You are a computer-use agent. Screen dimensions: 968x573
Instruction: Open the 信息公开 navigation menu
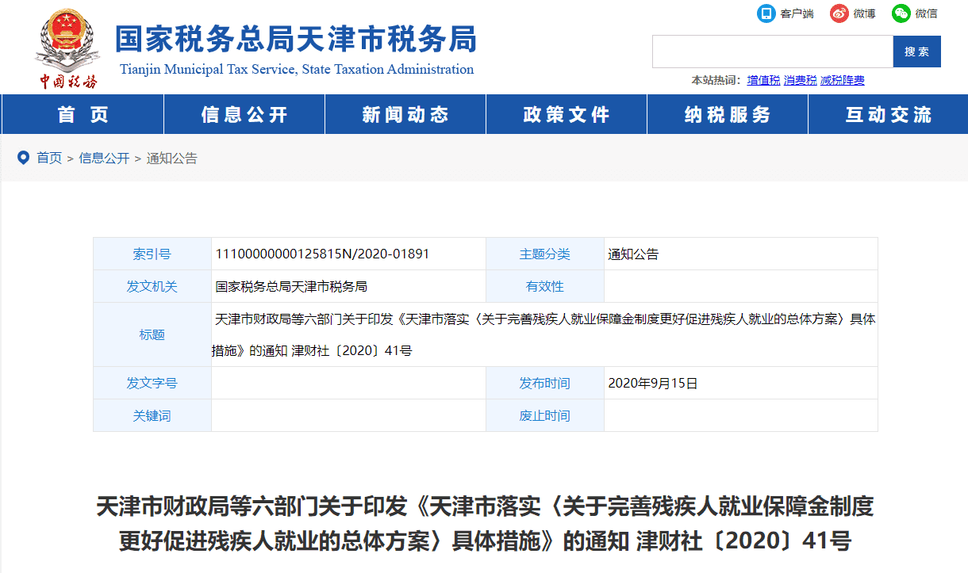coord(244,114)
